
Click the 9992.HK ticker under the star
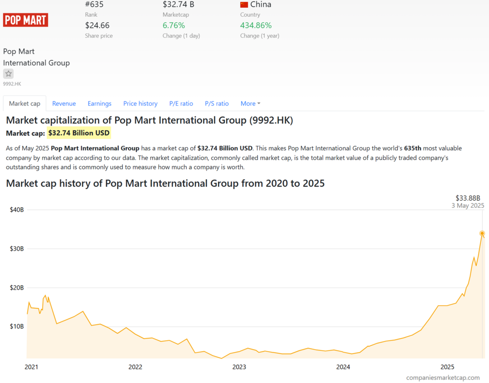click(12, 84)
